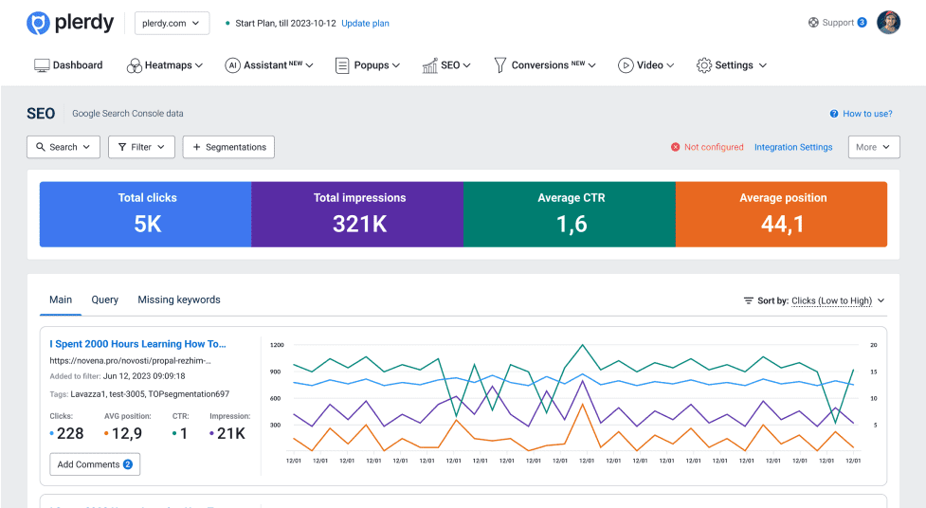Expand the plerdy.com site selector
The height and width of the screenshot is (508, 926).
pyautogui.click(x=172, y=23)
